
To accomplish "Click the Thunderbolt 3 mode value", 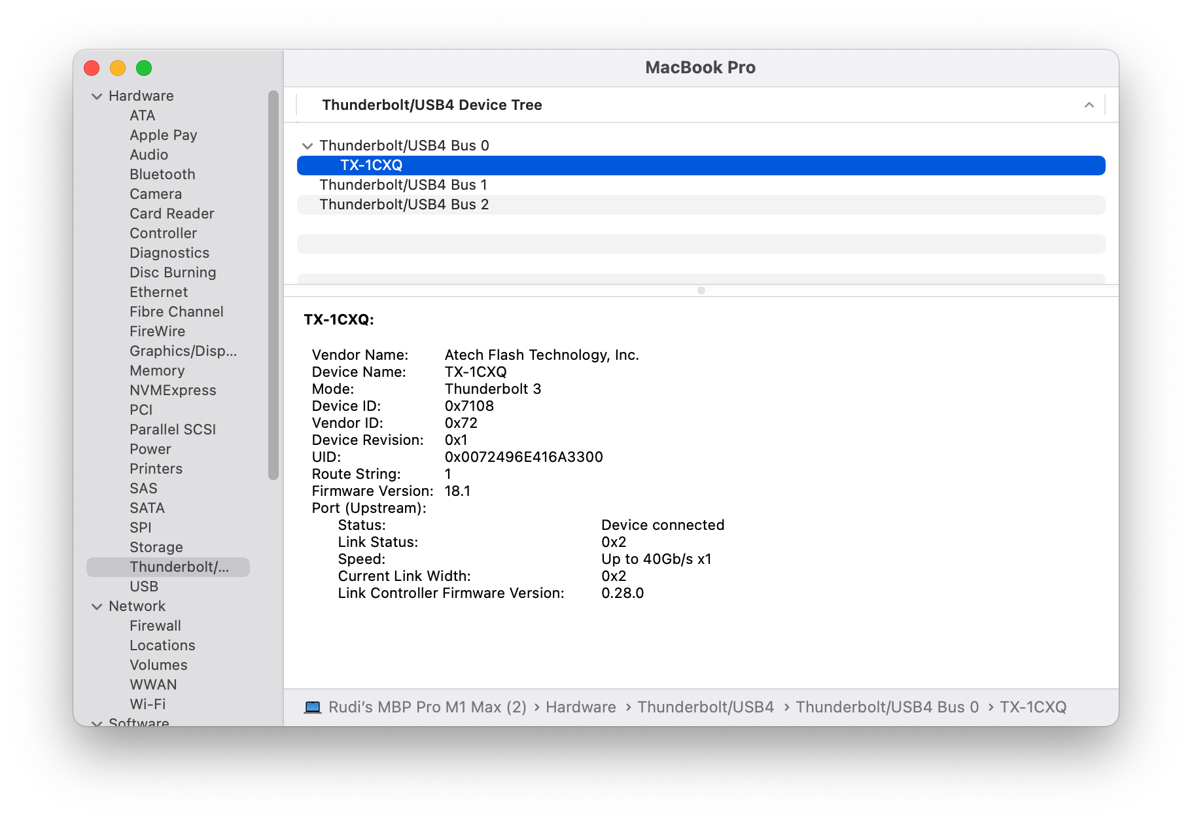I will [493, 389].
